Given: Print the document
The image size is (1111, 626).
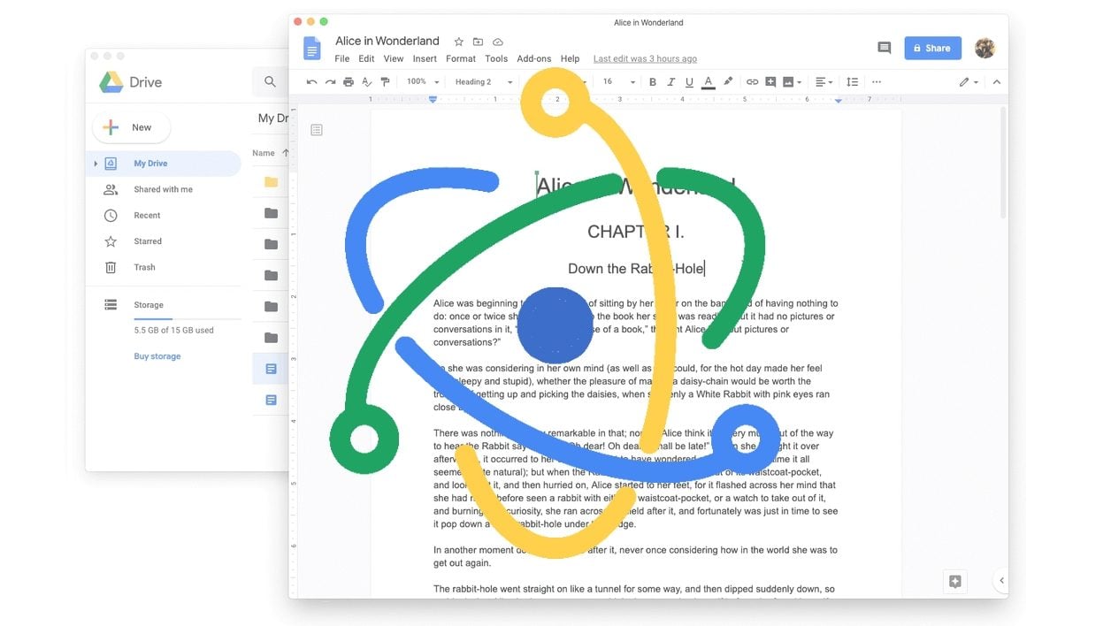Looking at the screenshot, I should (x=349, y=82).
